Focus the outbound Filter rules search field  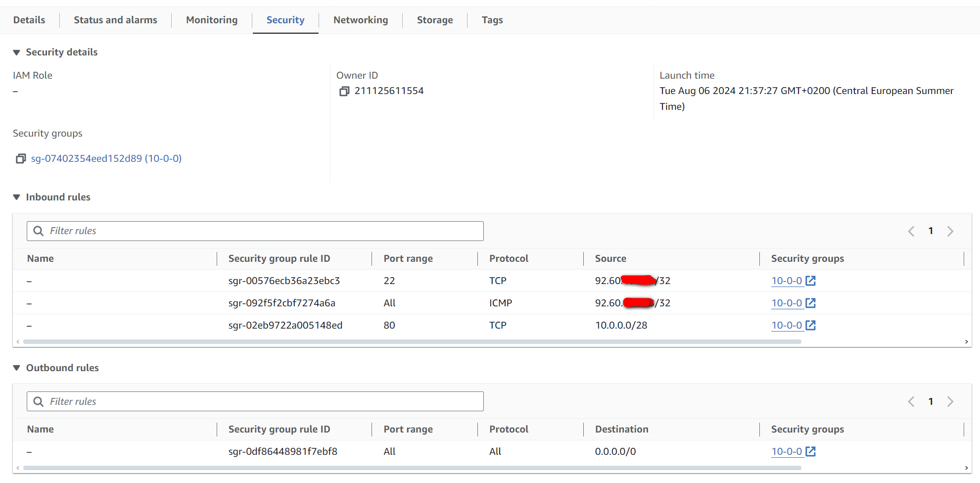(262, 402)
